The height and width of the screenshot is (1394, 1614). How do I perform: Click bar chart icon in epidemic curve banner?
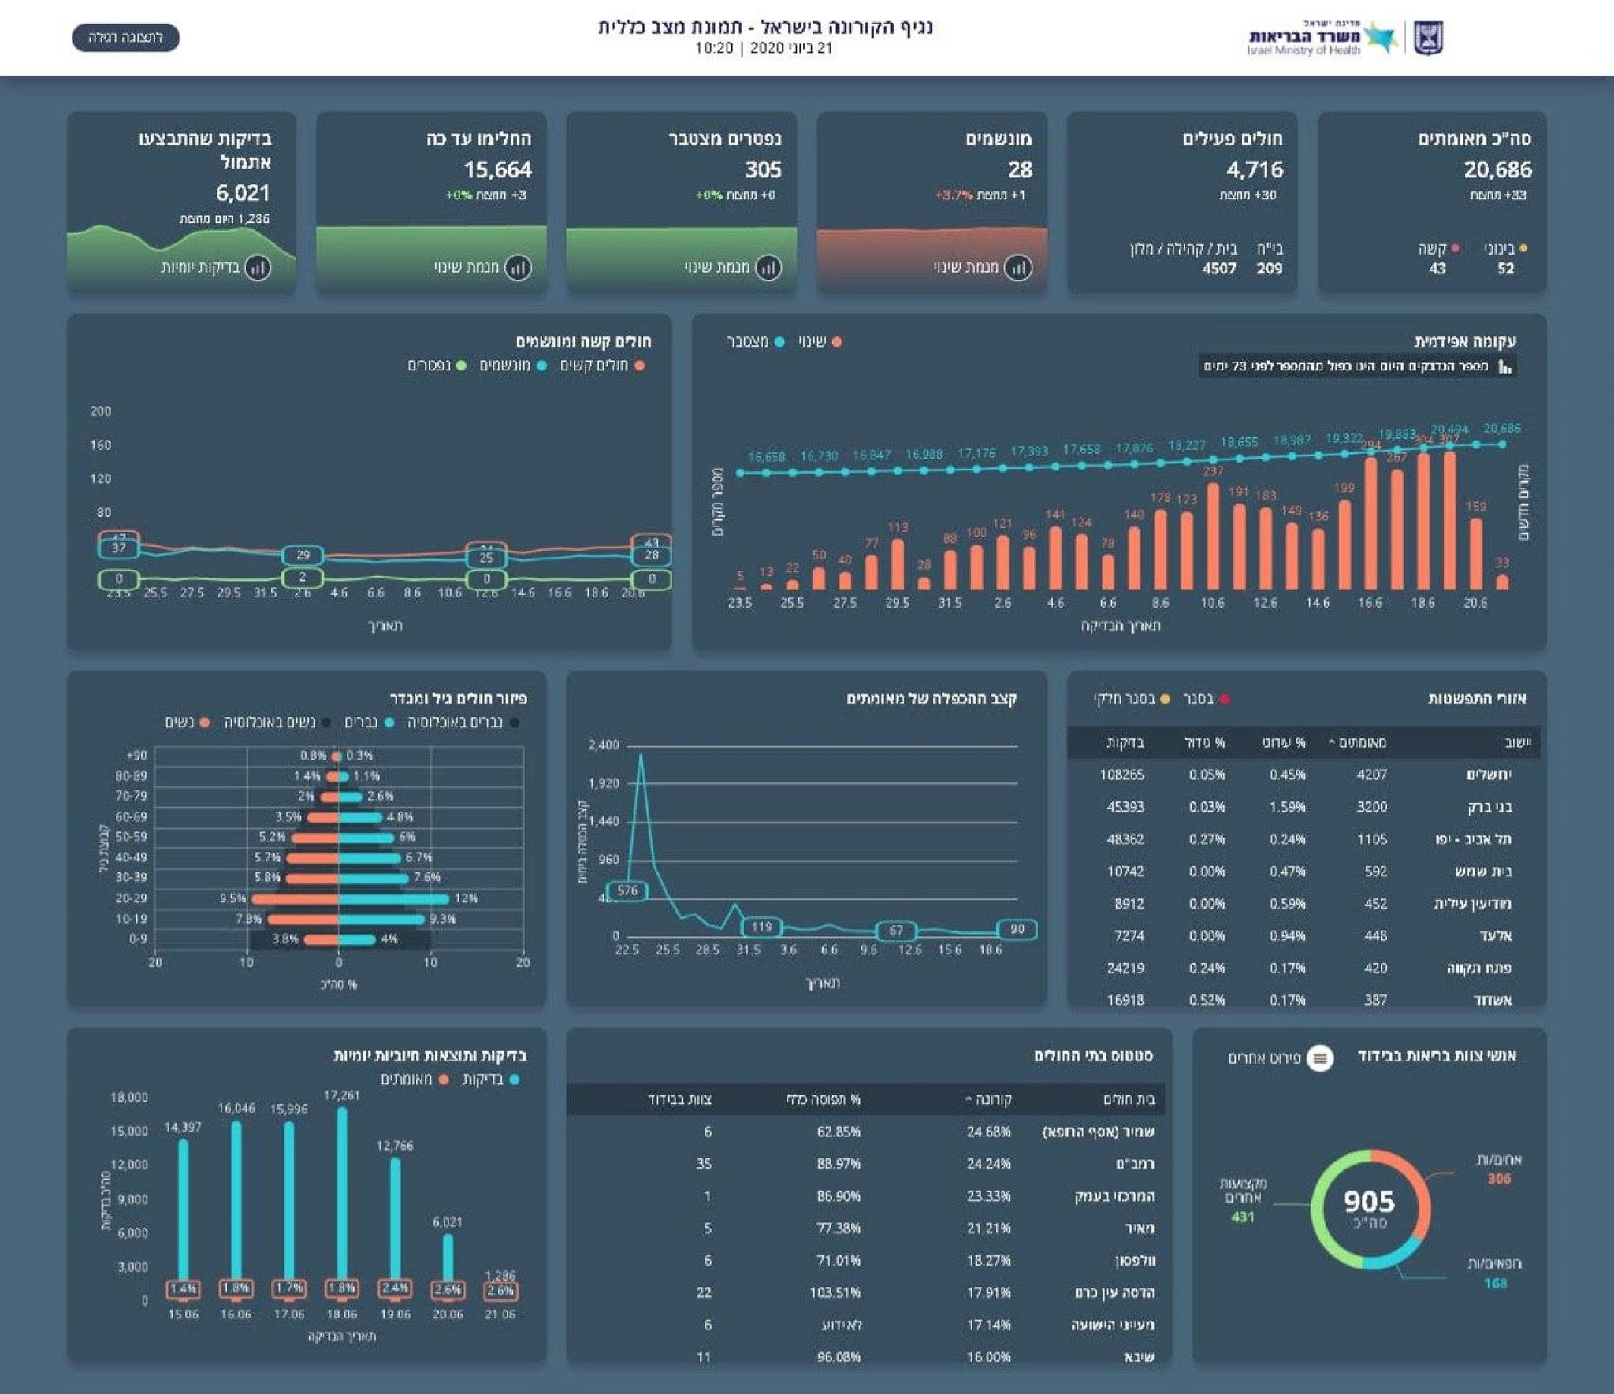tap(1504, 366)
